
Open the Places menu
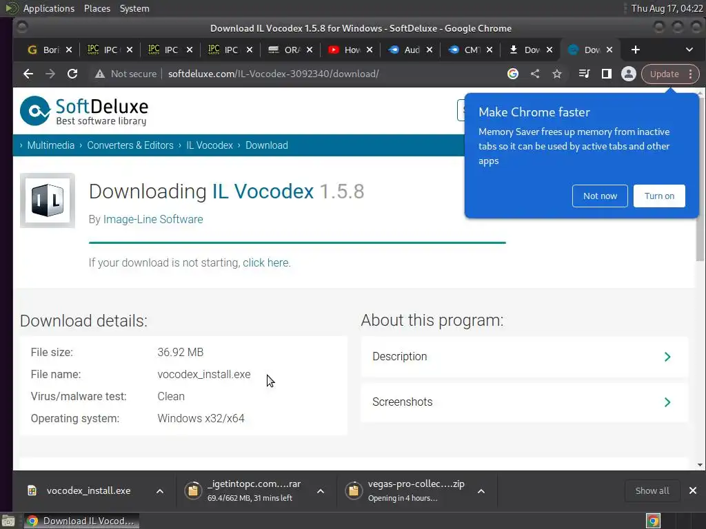97,8
